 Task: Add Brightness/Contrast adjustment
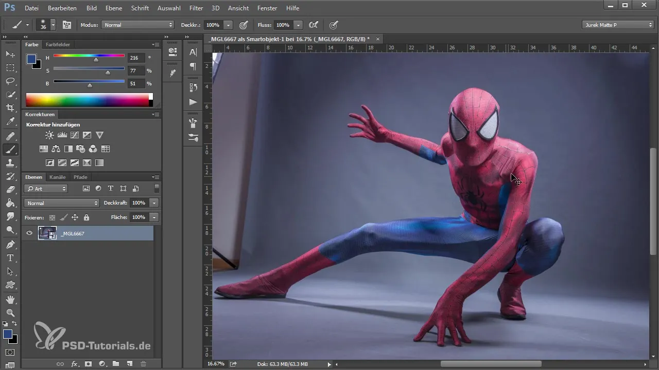tap(49, 135)
